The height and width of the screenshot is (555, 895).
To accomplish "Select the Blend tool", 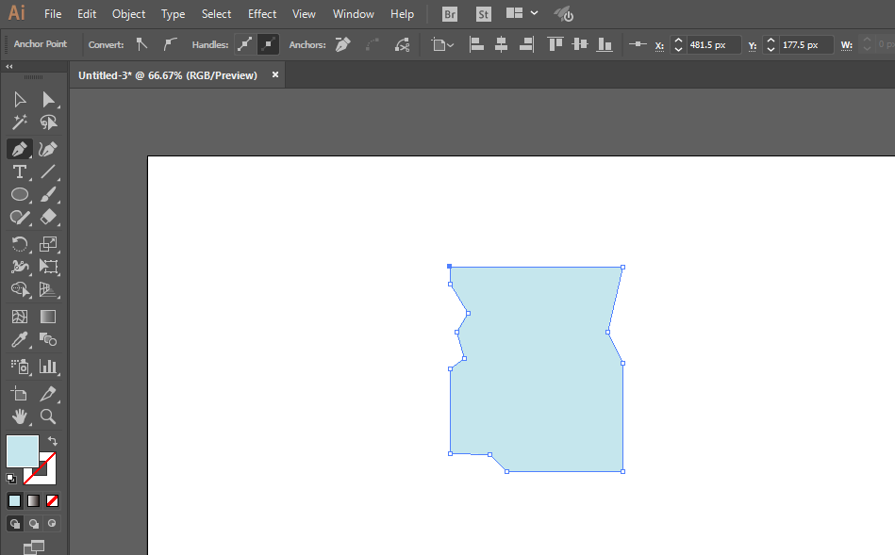I will pos(48,339).
